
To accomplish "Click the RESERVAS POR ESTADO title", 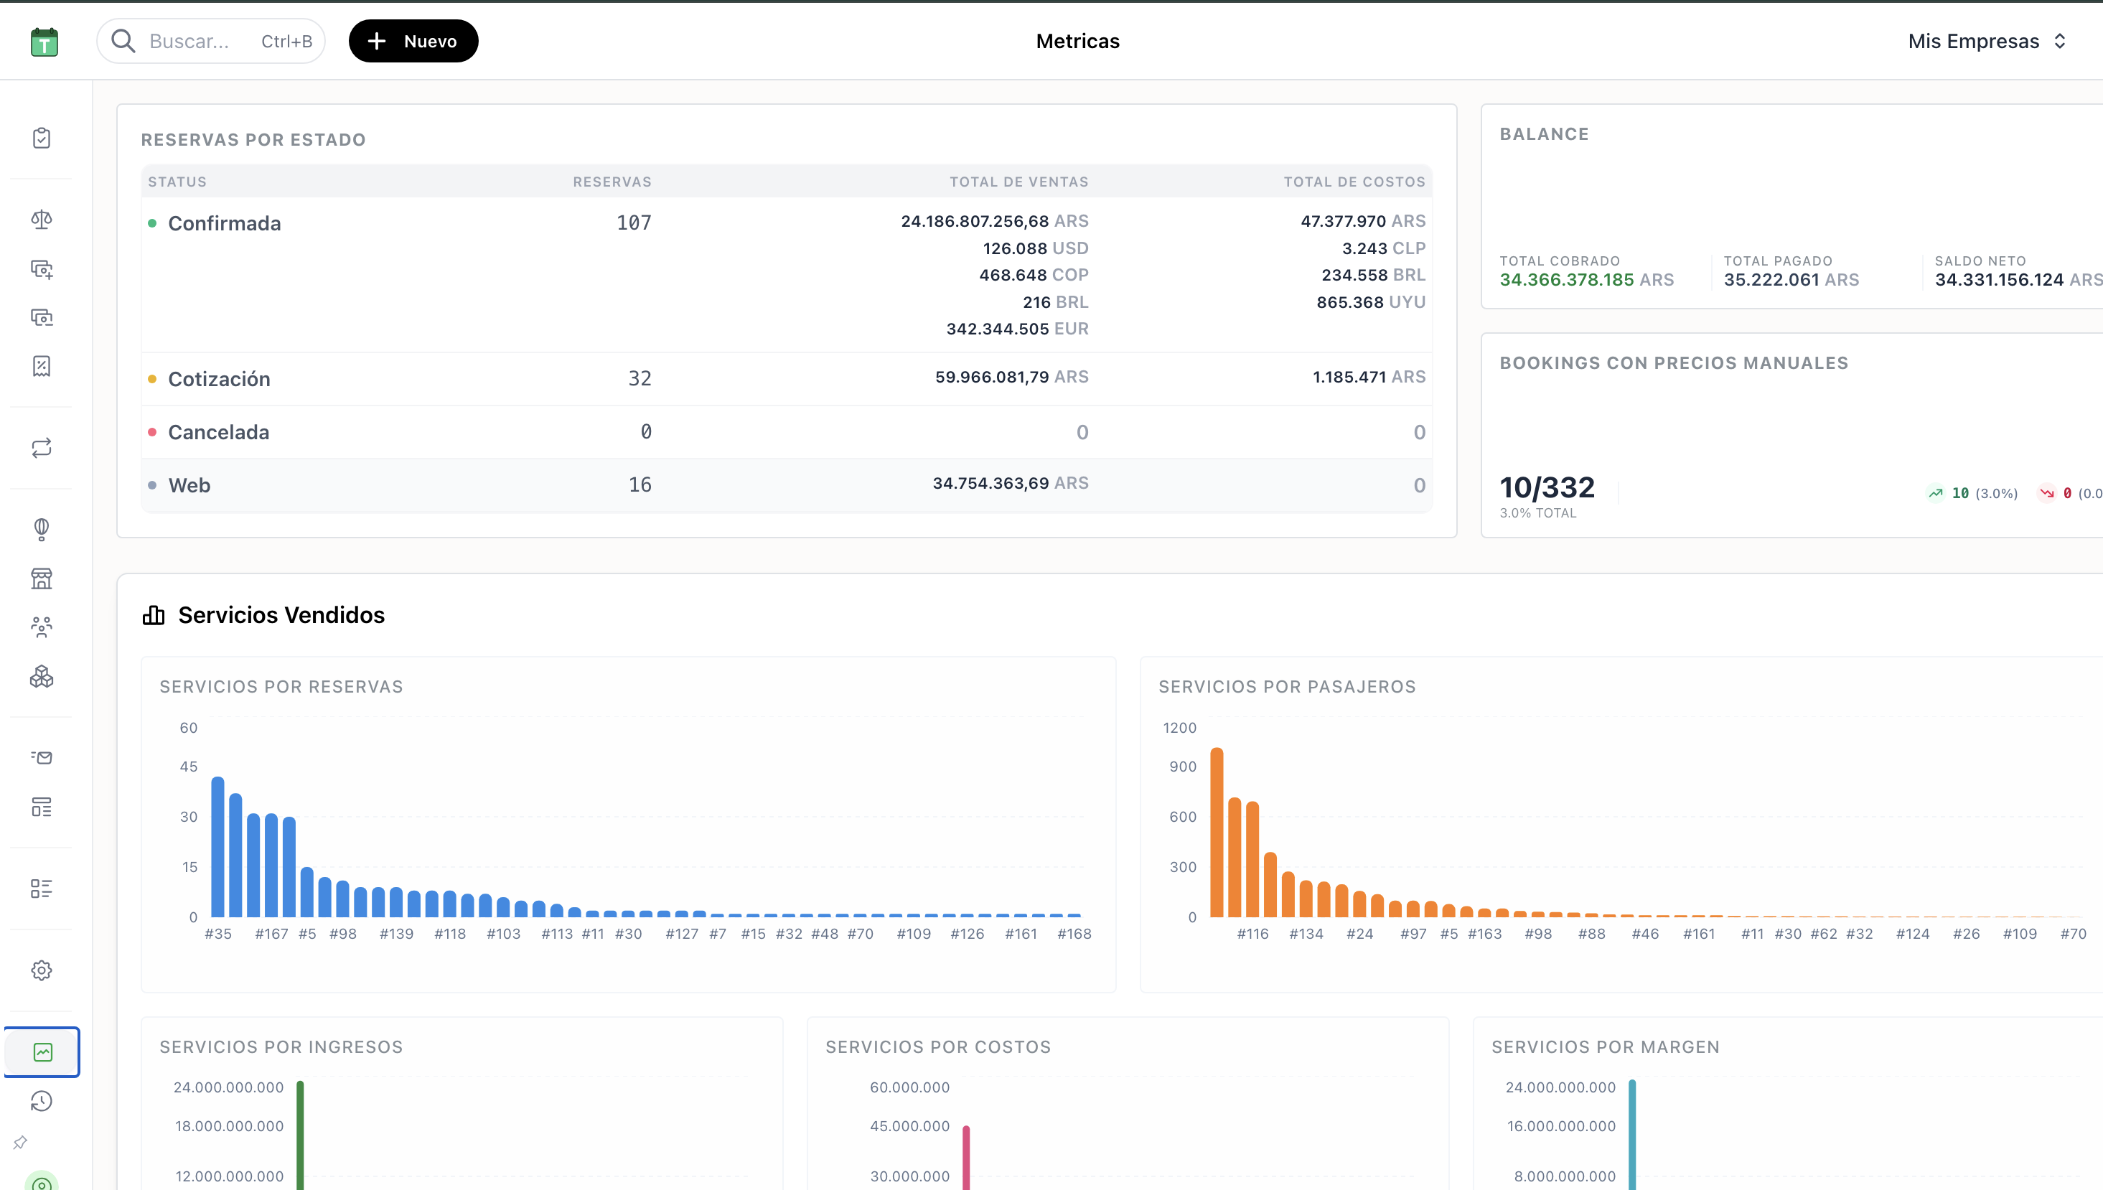I will (253, 140).
